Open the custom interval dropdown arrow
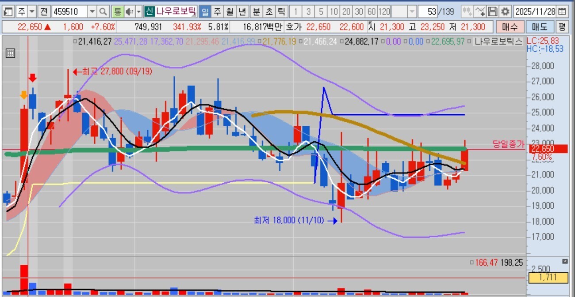Screen dimensions: 575x297 click(412, 11)
